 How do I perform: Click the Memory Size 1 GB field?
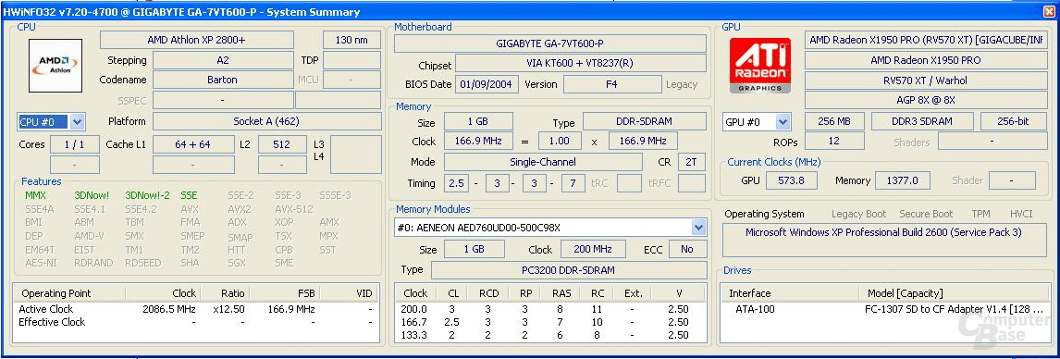point(478,122)
